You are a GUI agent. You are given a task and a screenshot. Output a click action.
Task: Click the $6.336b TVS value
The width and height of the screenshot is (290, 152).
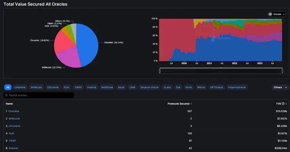click(x=282, y=126)
